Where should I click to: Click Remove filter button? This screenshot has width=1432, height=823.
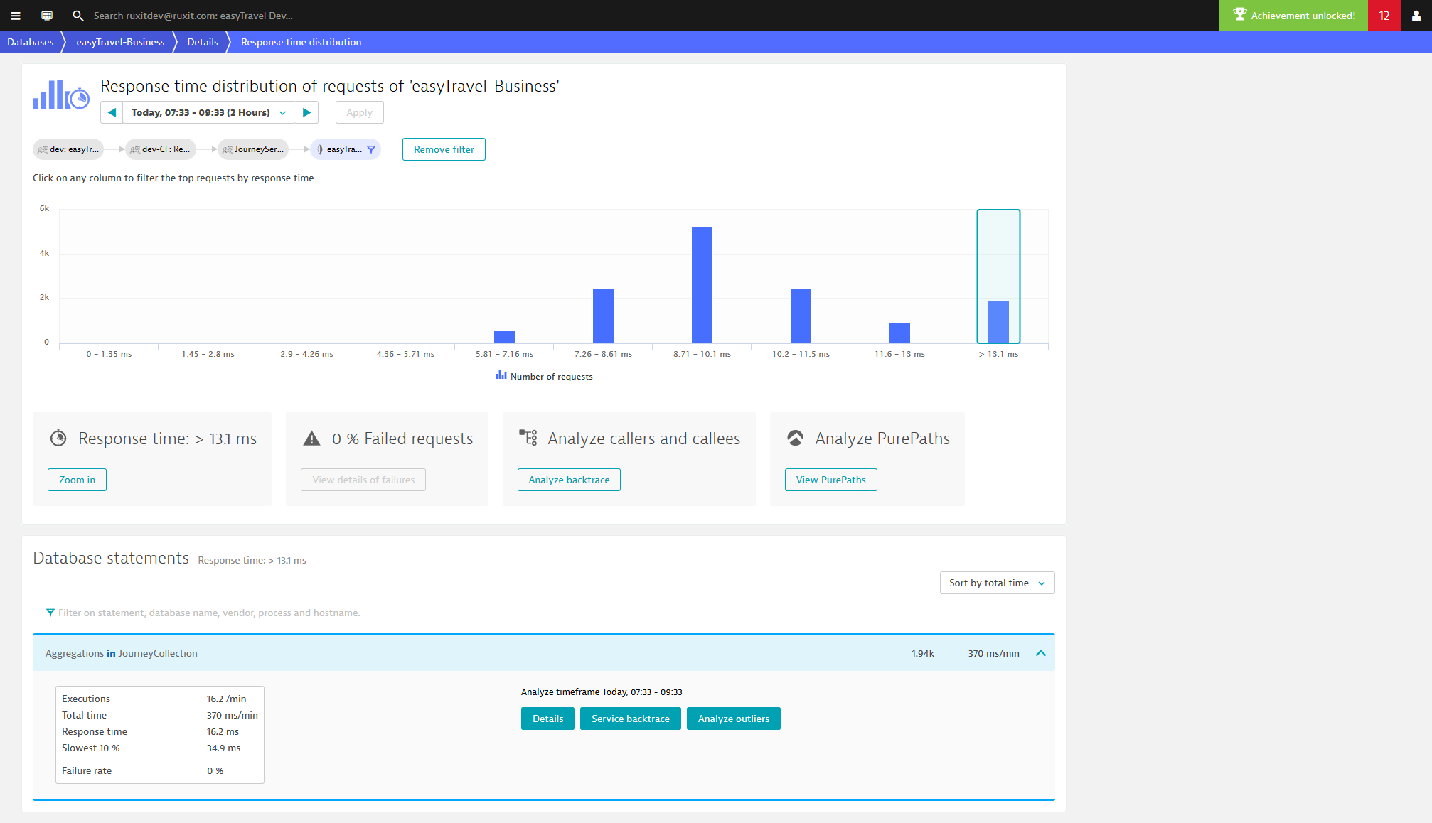pyautogui.click(x=444, y=149)
